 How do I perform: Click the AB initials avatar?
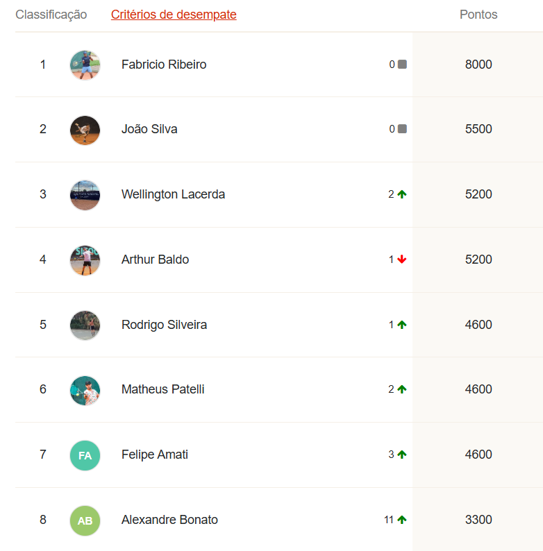[x=85, y=520]
